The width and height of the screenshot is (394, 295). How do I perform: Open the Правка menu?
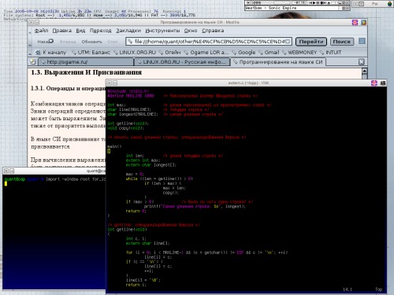tap(61, 31)
